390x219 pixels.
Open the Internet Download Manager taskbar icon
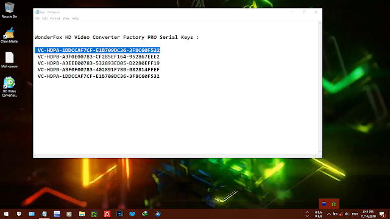tap(145, 214)
